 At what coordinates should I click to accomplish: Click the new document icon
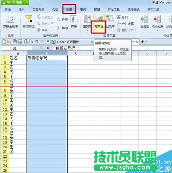tap(4, 41)
